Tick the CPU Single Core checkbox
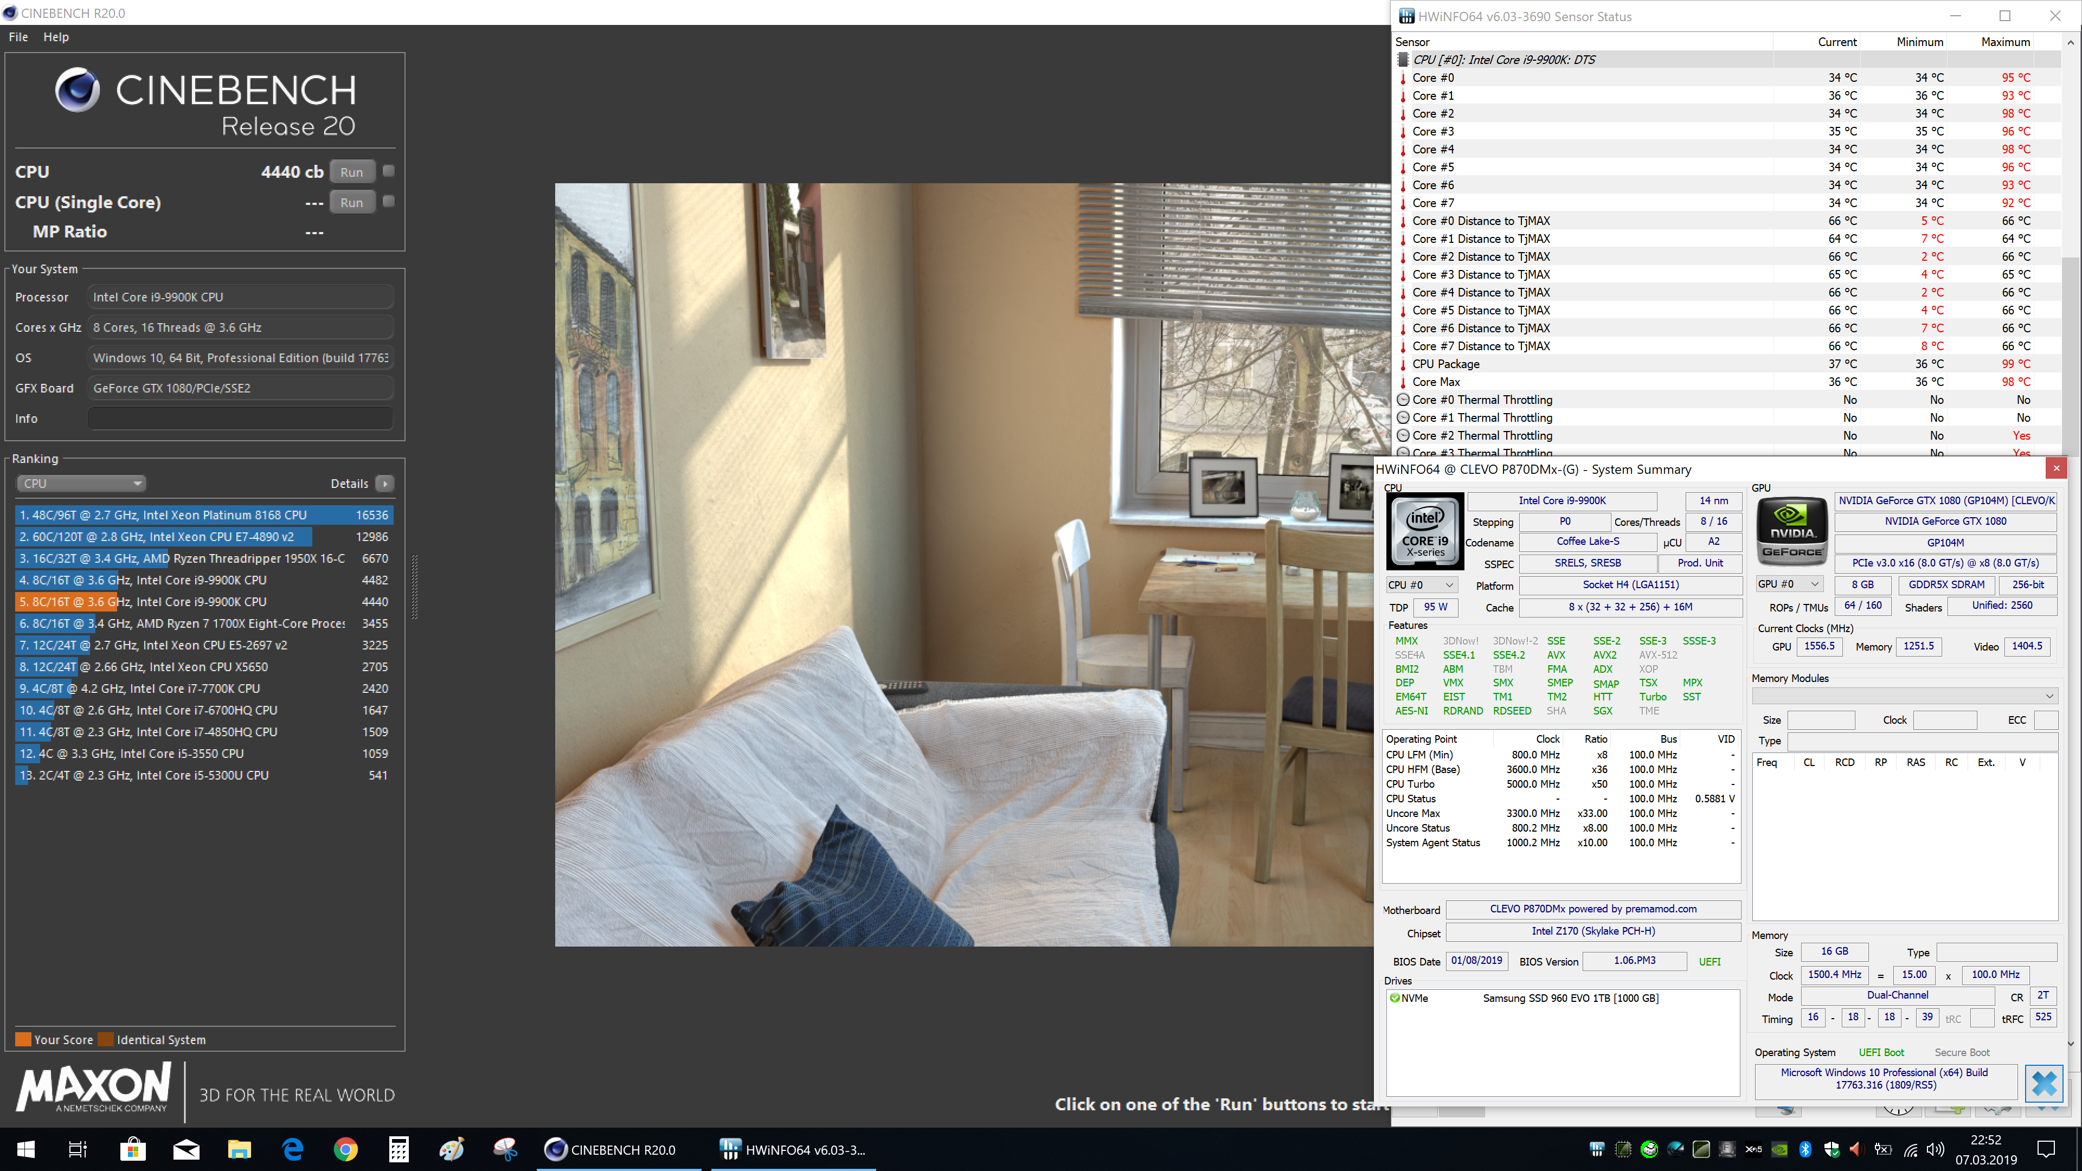 point(389,201)
